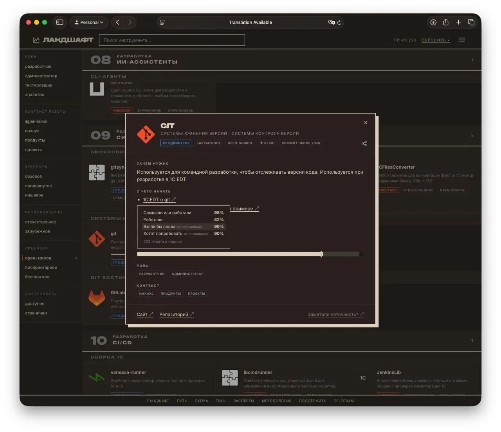The image size is (501, 432).
Task: Open 'Схема' in footer navigation
Action: click(201, 401)
